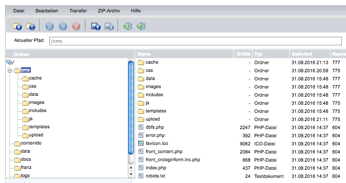Sort the file list by Größe column
This screenshot has height=183, width=346.
click(243, 54)
